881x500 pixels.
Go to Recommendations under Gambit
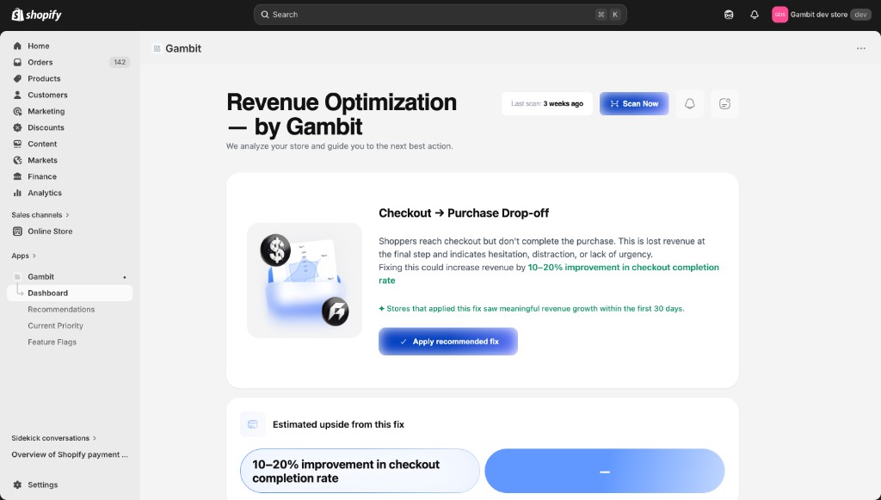coord(61,310)
